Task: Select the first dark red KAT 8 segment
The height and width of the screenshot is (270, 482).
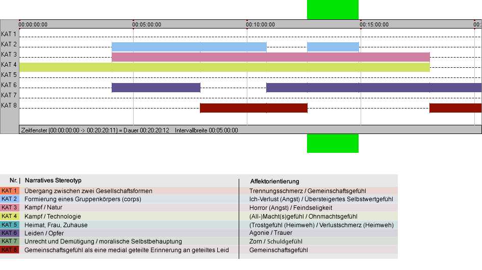Action: pyautogui.click(x=253, y=108)
